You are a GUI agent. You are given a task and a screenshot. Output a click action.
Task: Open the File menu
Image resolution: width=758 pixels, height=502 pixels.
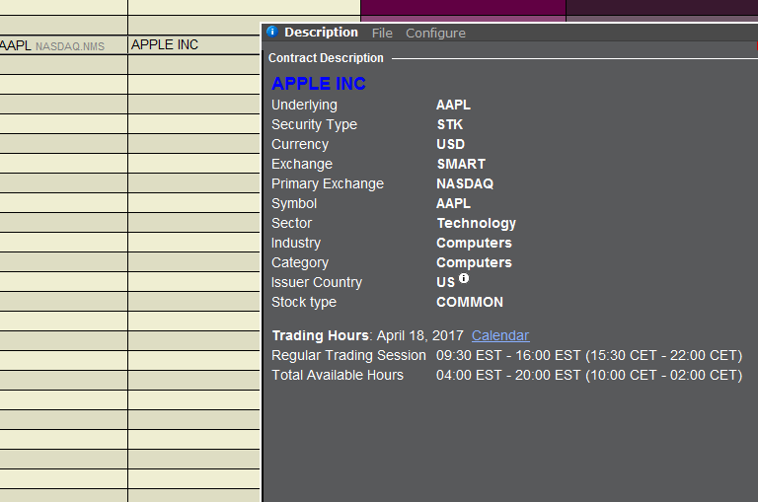click(382, 33)
